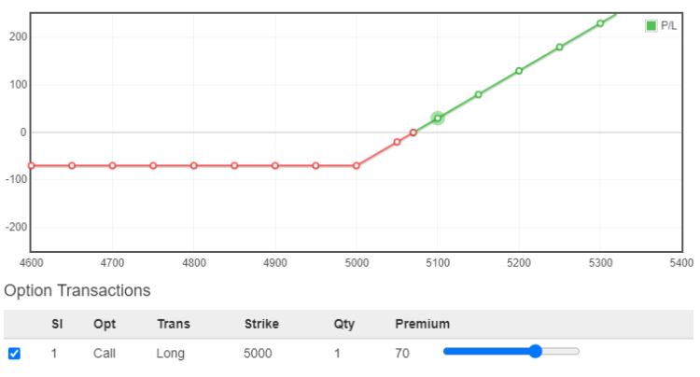
Task: Click the chart data point at 4800
Action: click(x=194, y=166)
